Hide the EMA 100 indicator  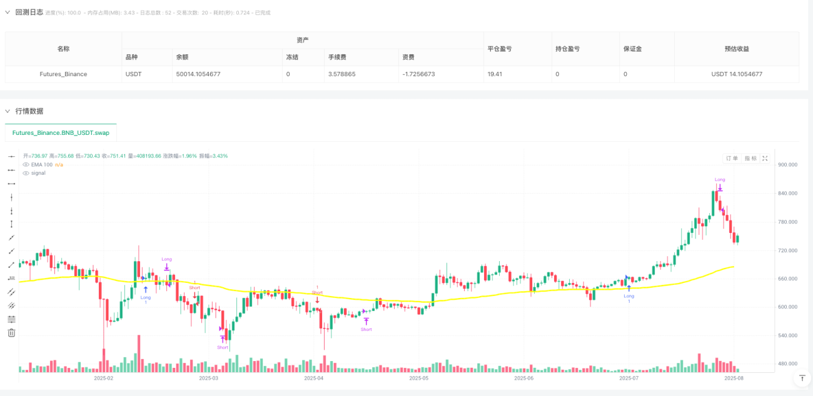[x=26, y=164]
